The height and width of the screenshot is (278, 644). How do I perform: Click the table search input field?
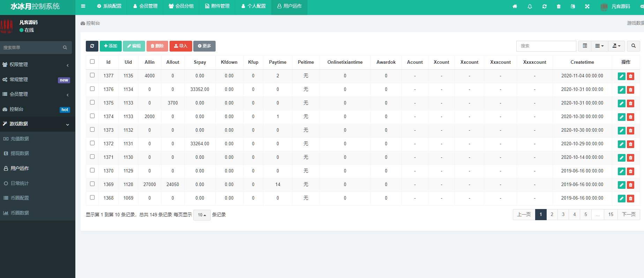pos(546,46)
